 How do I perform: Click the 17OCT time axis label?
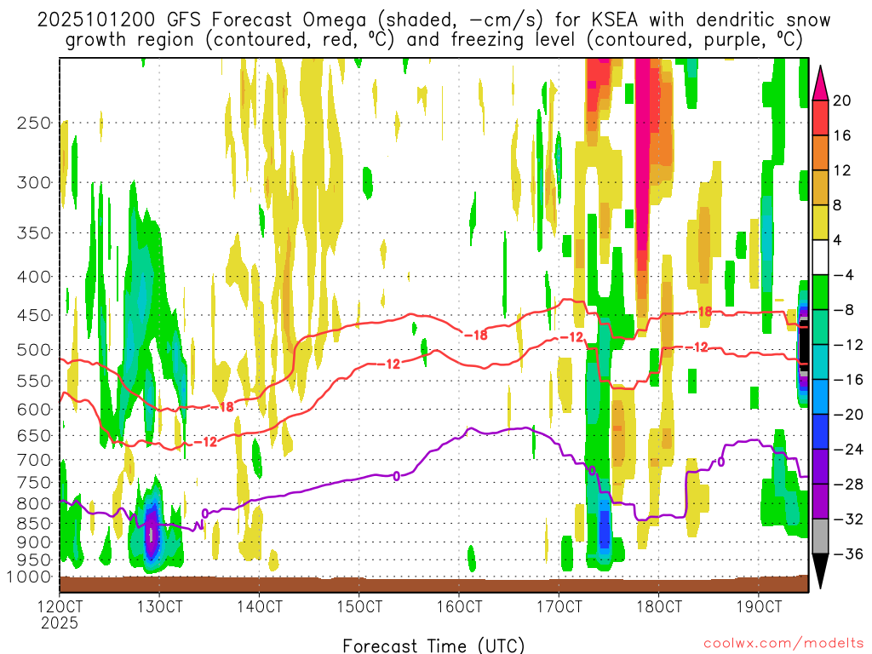(x=559, y=606)
